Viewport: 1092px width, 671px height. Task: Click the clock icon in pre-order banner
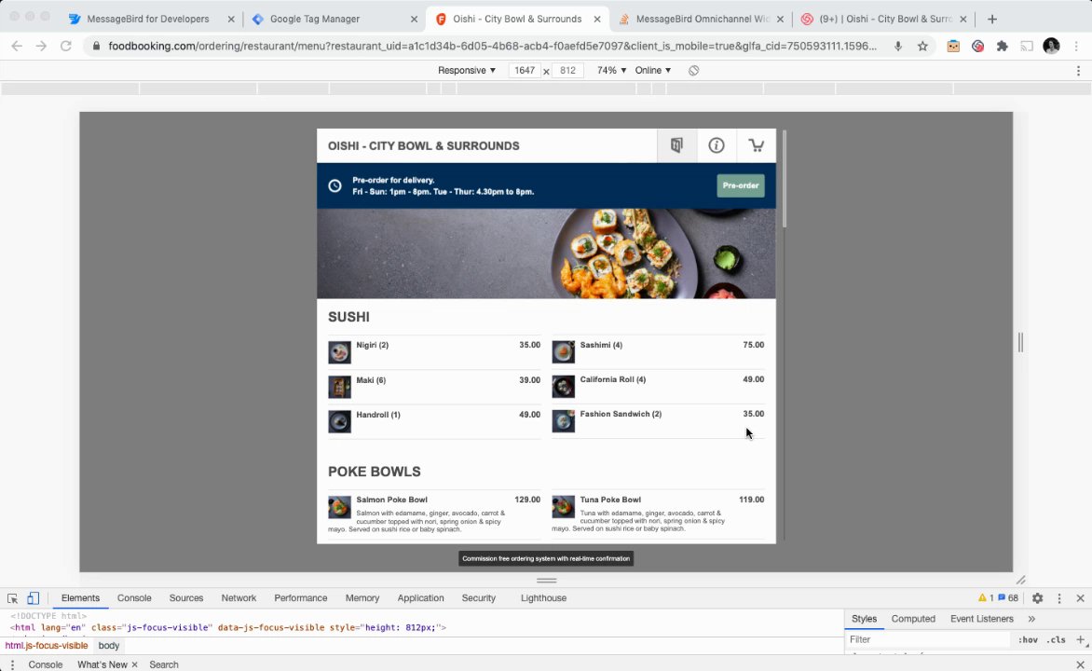point(335,186)
